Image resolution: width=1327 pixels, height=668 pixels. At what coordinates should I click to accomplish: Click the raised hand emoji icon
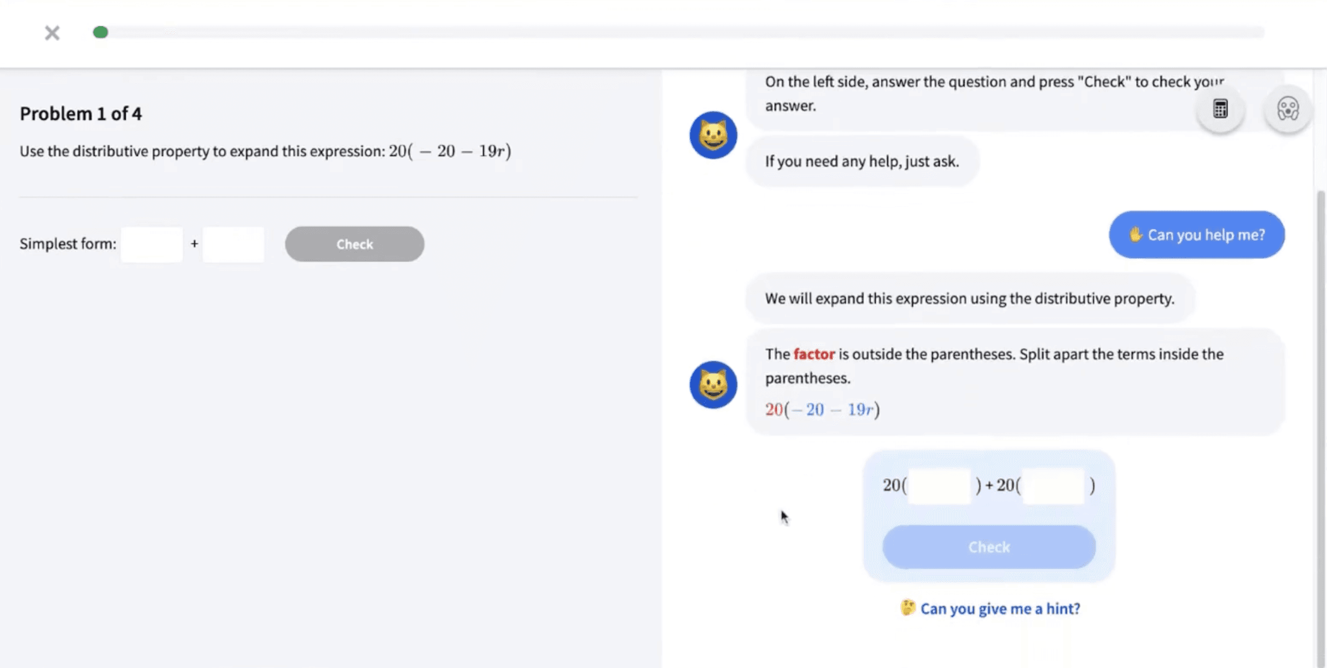(1136, 235)
